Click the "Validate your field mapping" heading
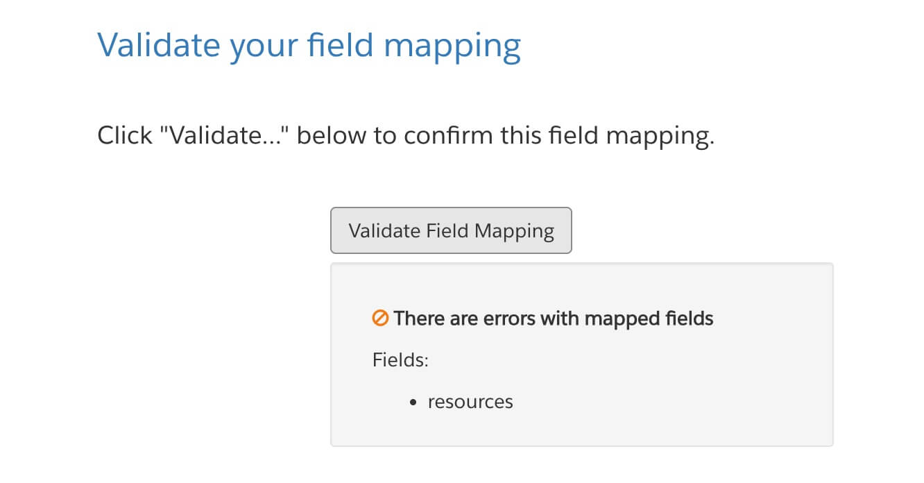 tap(309, 46)
